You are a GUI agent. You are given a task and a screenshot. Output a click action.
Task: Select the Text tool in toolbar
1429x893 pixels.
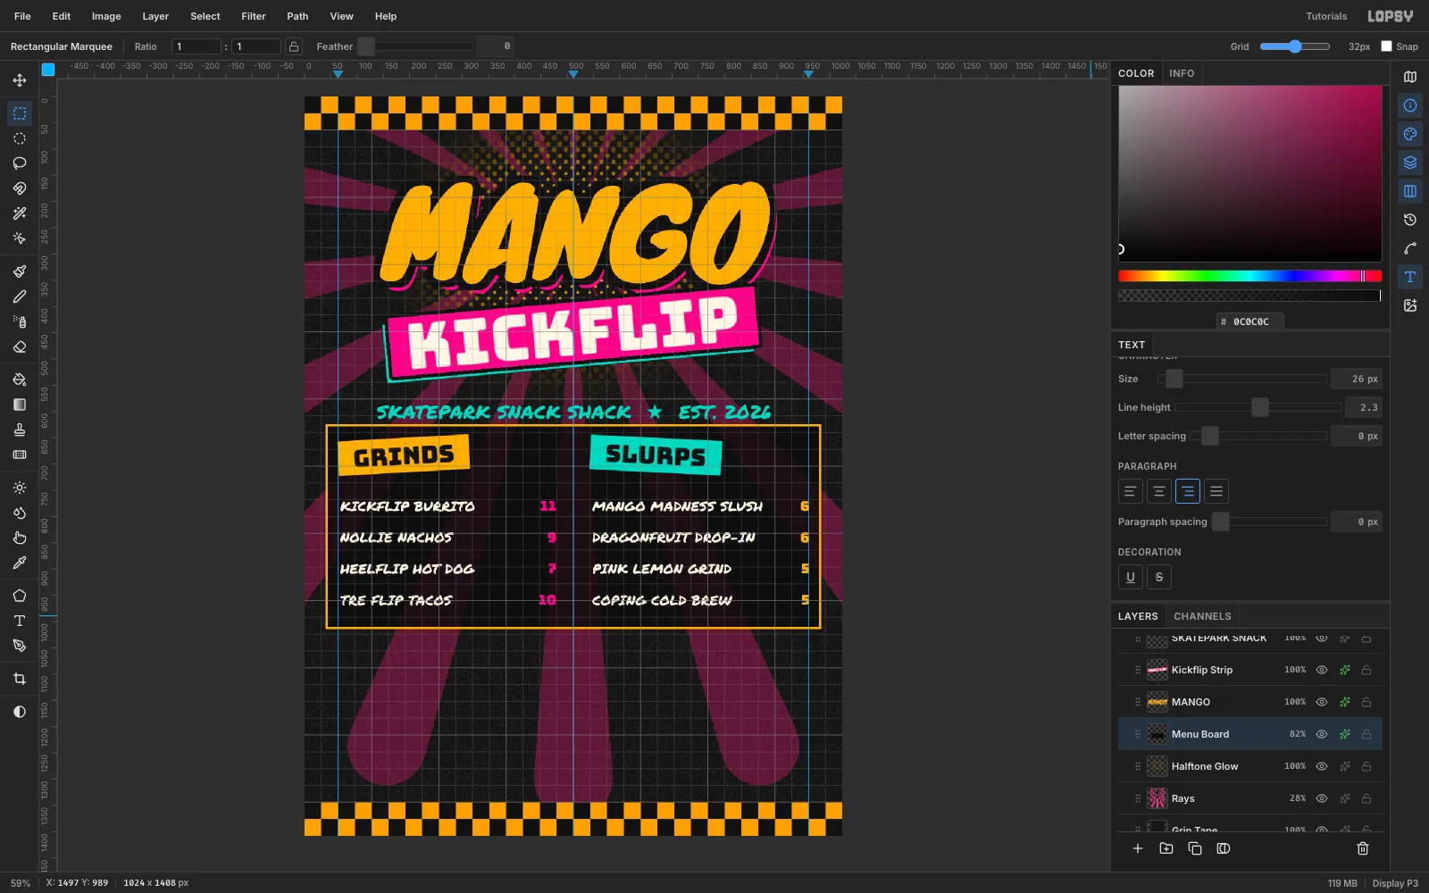[20, 621]
